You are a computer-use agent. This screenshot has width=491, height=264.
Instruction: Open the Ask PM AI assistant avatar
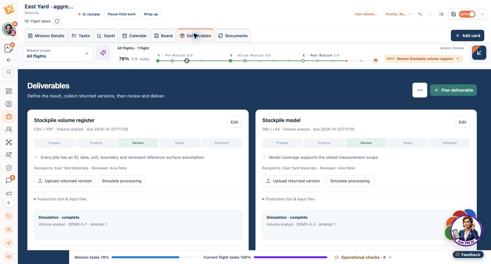coord(466,231)
